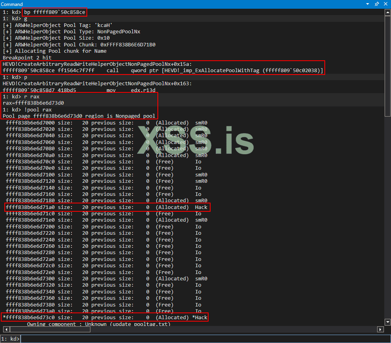This screenshot has width=391, height=343.
Task: Click pool entry ffff838b6e6d72a0
Action: point(103,259)
